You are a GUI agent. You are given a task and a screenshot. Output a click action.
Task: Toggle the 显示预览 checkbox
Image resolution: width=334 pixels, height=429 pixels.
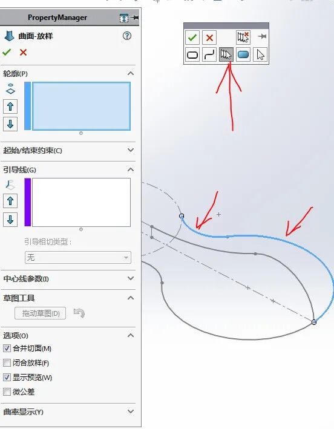tap(7, 378)
